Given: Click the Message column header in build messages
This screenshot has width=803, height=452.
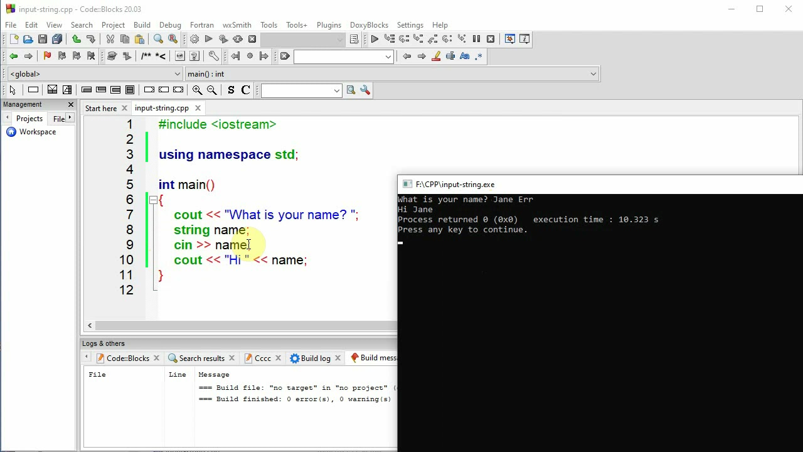Looking at the screenshot, I should pos(214,375).
